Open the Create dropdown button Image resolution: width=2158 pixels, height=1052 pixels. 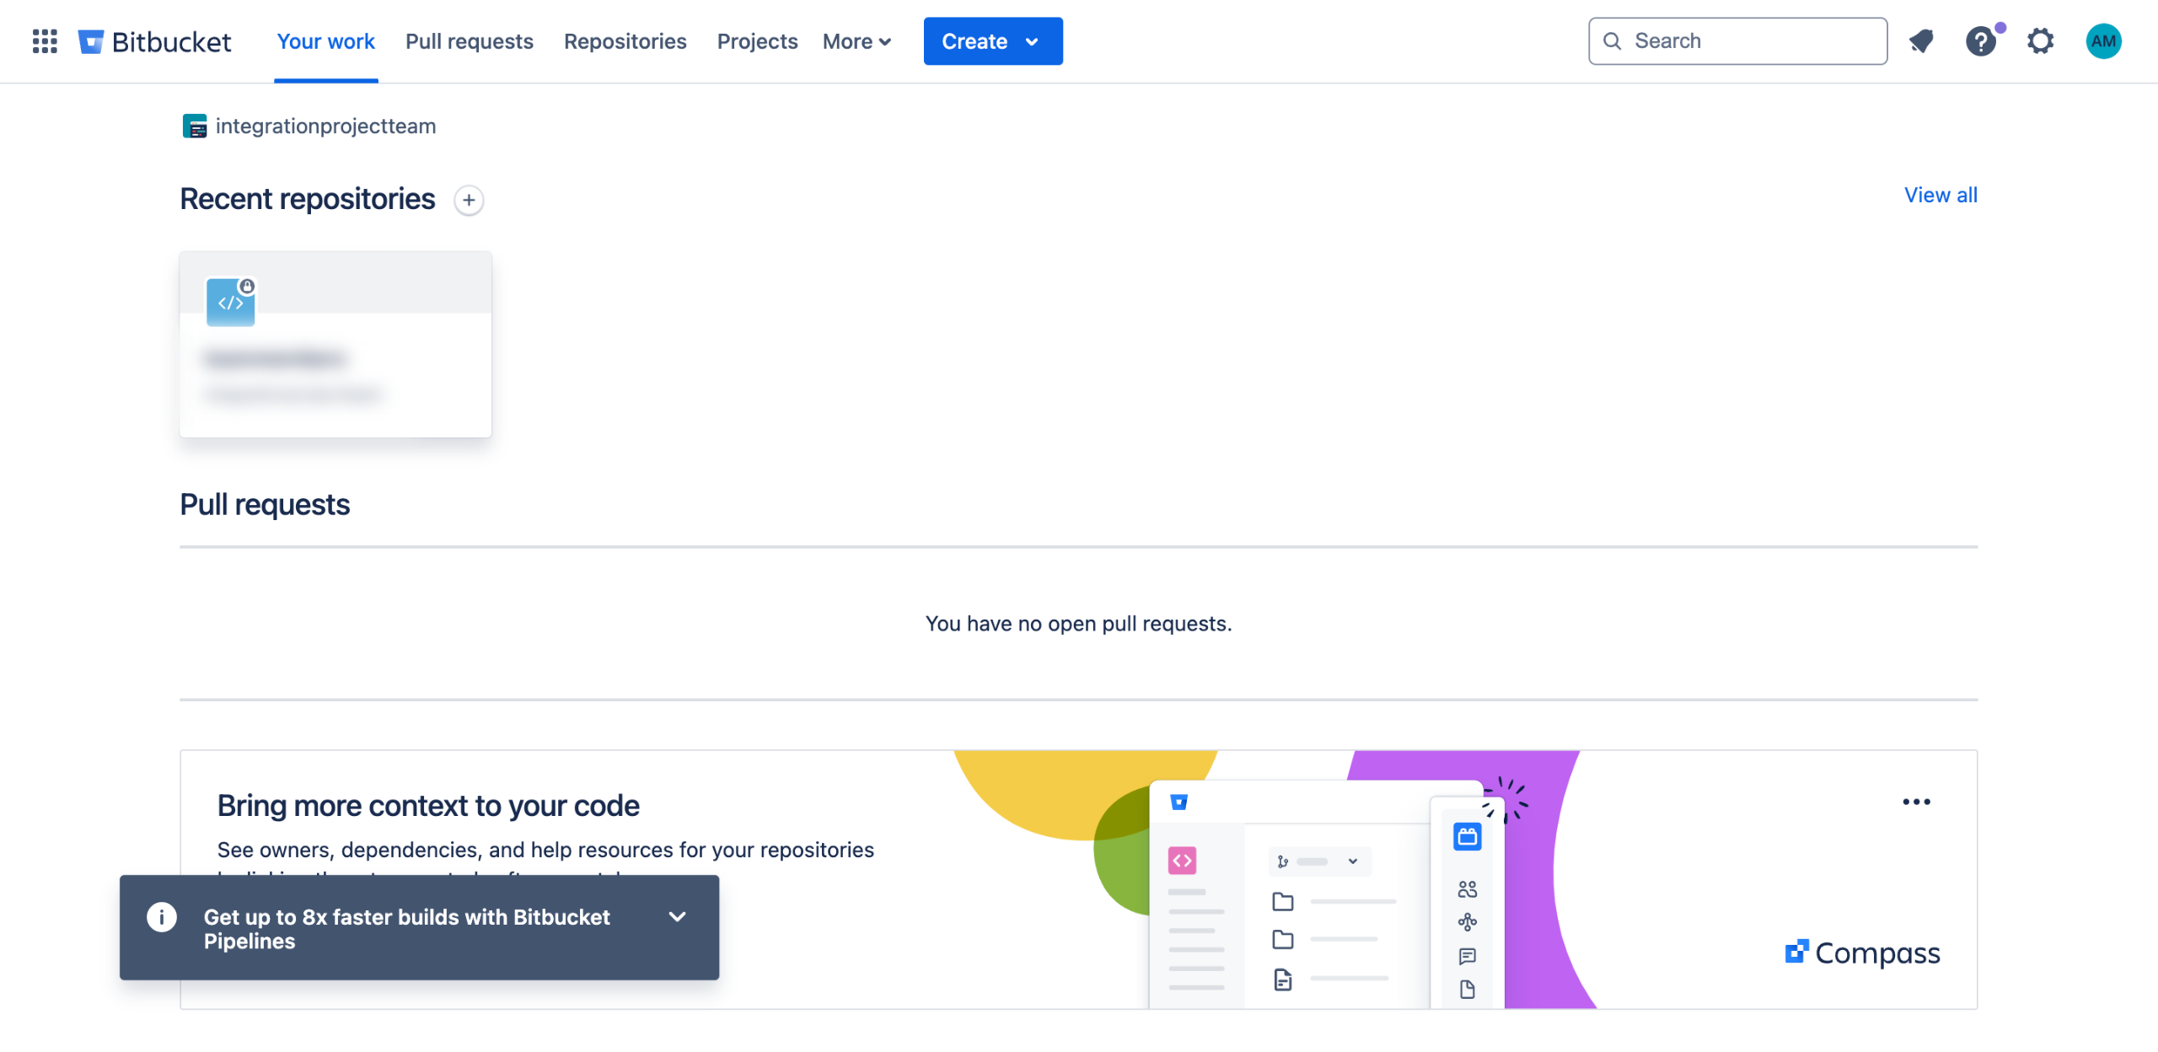click(992, 40)
